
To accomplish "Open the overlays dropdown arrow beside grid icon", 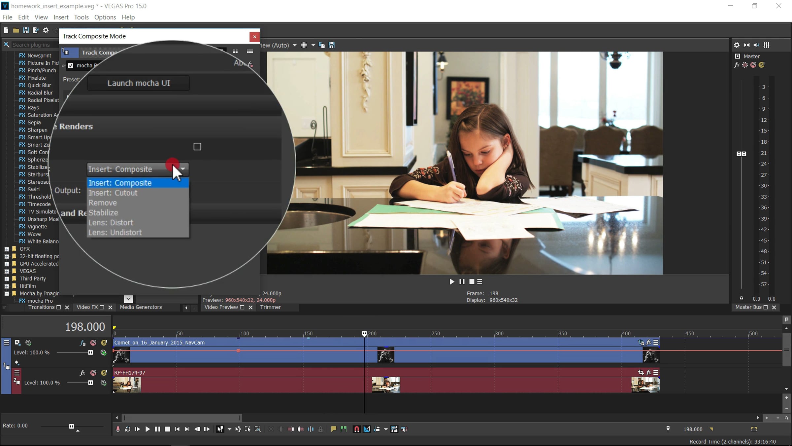I will coord(313,45).
